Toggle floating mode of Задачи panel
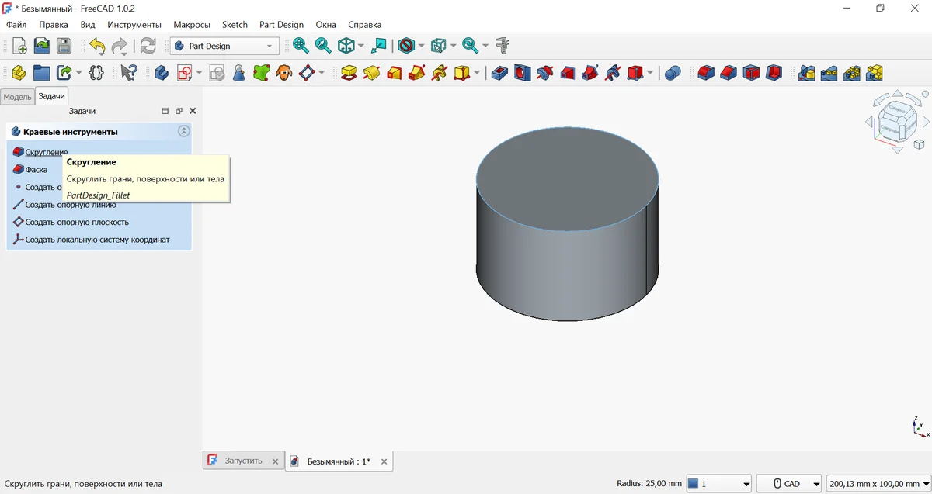Viewport: 932px width, 494px height. [x=179, y=111]
